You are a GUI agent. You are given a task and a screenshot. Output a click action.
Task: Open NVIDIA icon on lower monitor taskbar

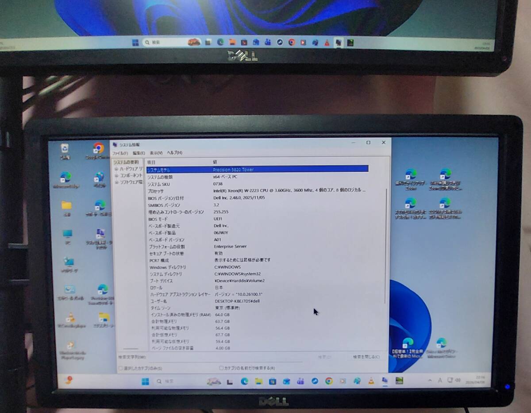coord(399,380)
